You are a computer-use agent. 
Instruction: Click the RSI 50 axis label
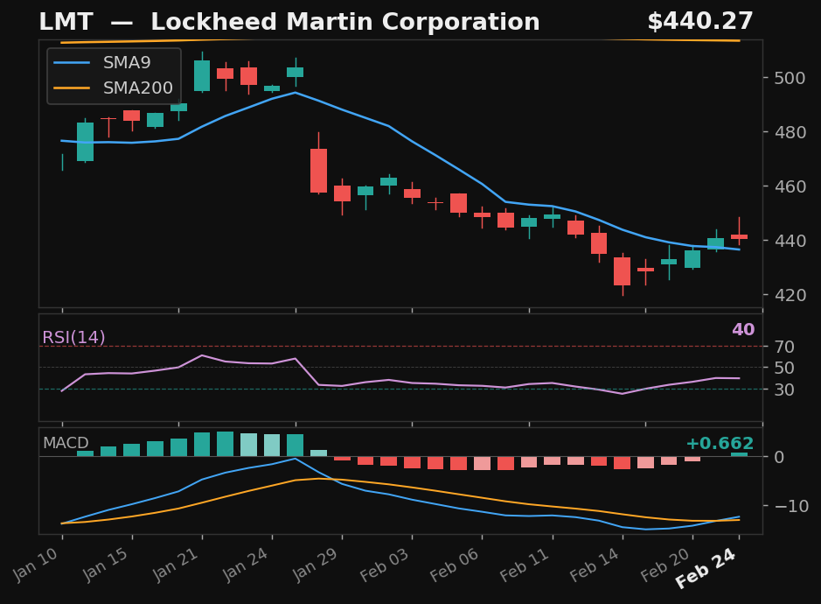click(785, 368)
